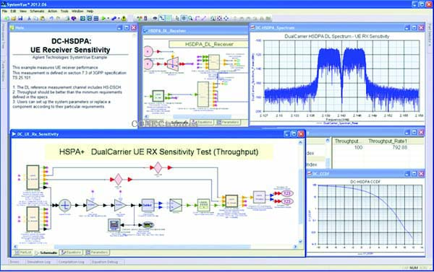This screenshot has height=272, width=434.
Task: Switch to Parameters tab in DC_UE_Rx_Sensitivity
Action: pos(97,253)
